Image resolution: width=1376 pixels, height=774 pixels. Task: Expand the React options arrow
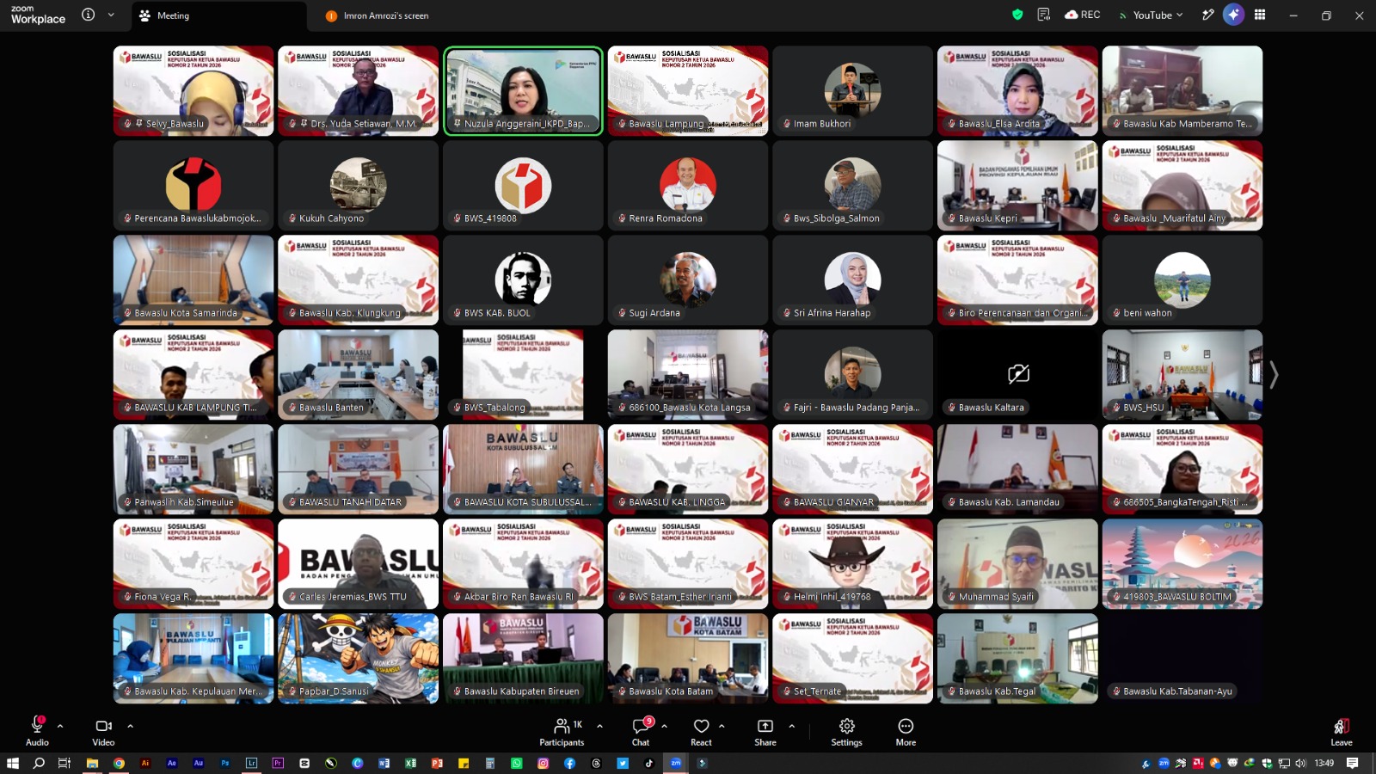[722, 726]
